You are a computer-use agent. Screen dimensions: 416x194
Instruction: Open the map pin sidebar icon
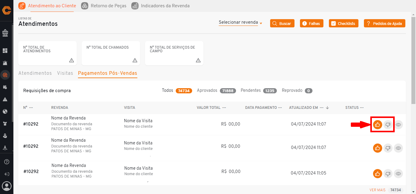pyautogui.click(x=5, y=136)
